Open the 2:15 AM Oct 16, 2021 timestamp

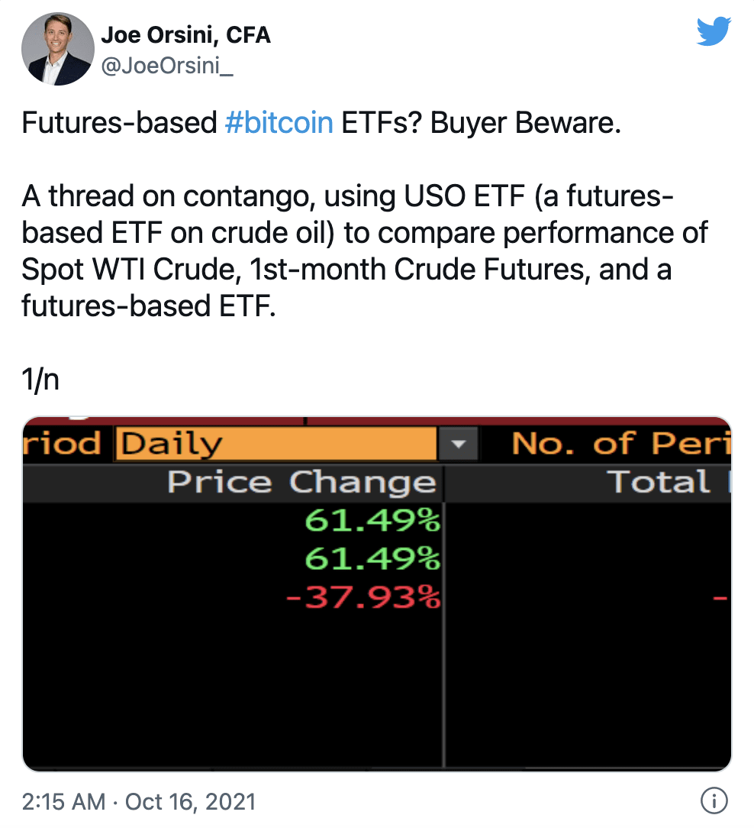point(139,801)
